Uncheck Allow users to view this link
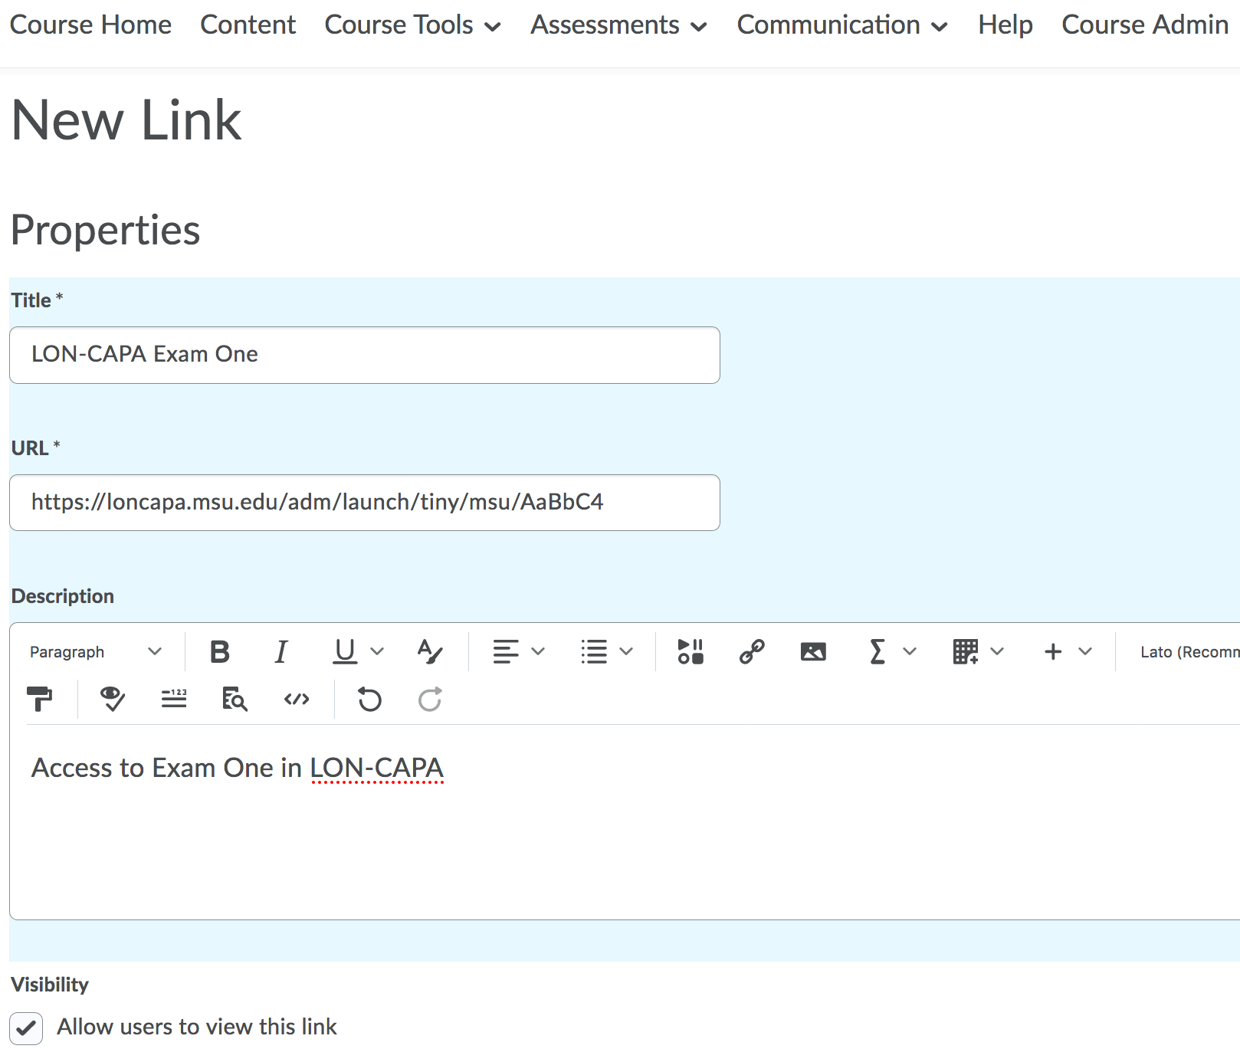 [x=26, y=1028]
